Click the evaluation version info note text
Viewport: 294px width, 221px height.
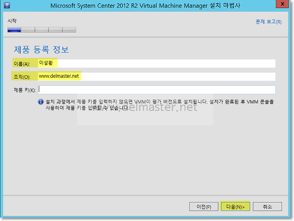point(160,105)
